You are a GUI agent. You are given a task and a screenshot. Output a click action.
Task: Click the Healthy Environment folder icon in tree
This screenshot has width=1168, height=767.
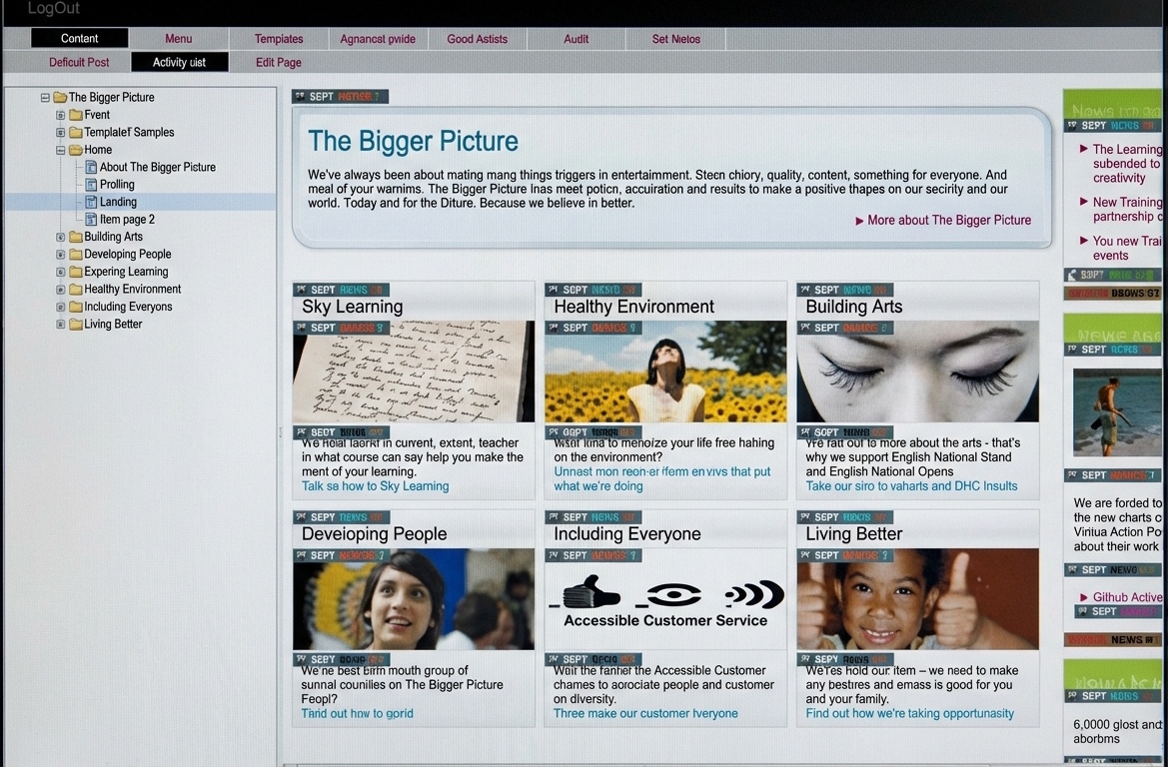(x=75, y=290)
